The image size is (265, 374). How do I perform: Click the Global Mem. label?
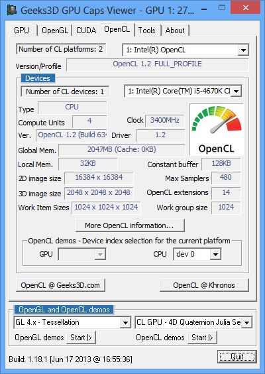37,151
